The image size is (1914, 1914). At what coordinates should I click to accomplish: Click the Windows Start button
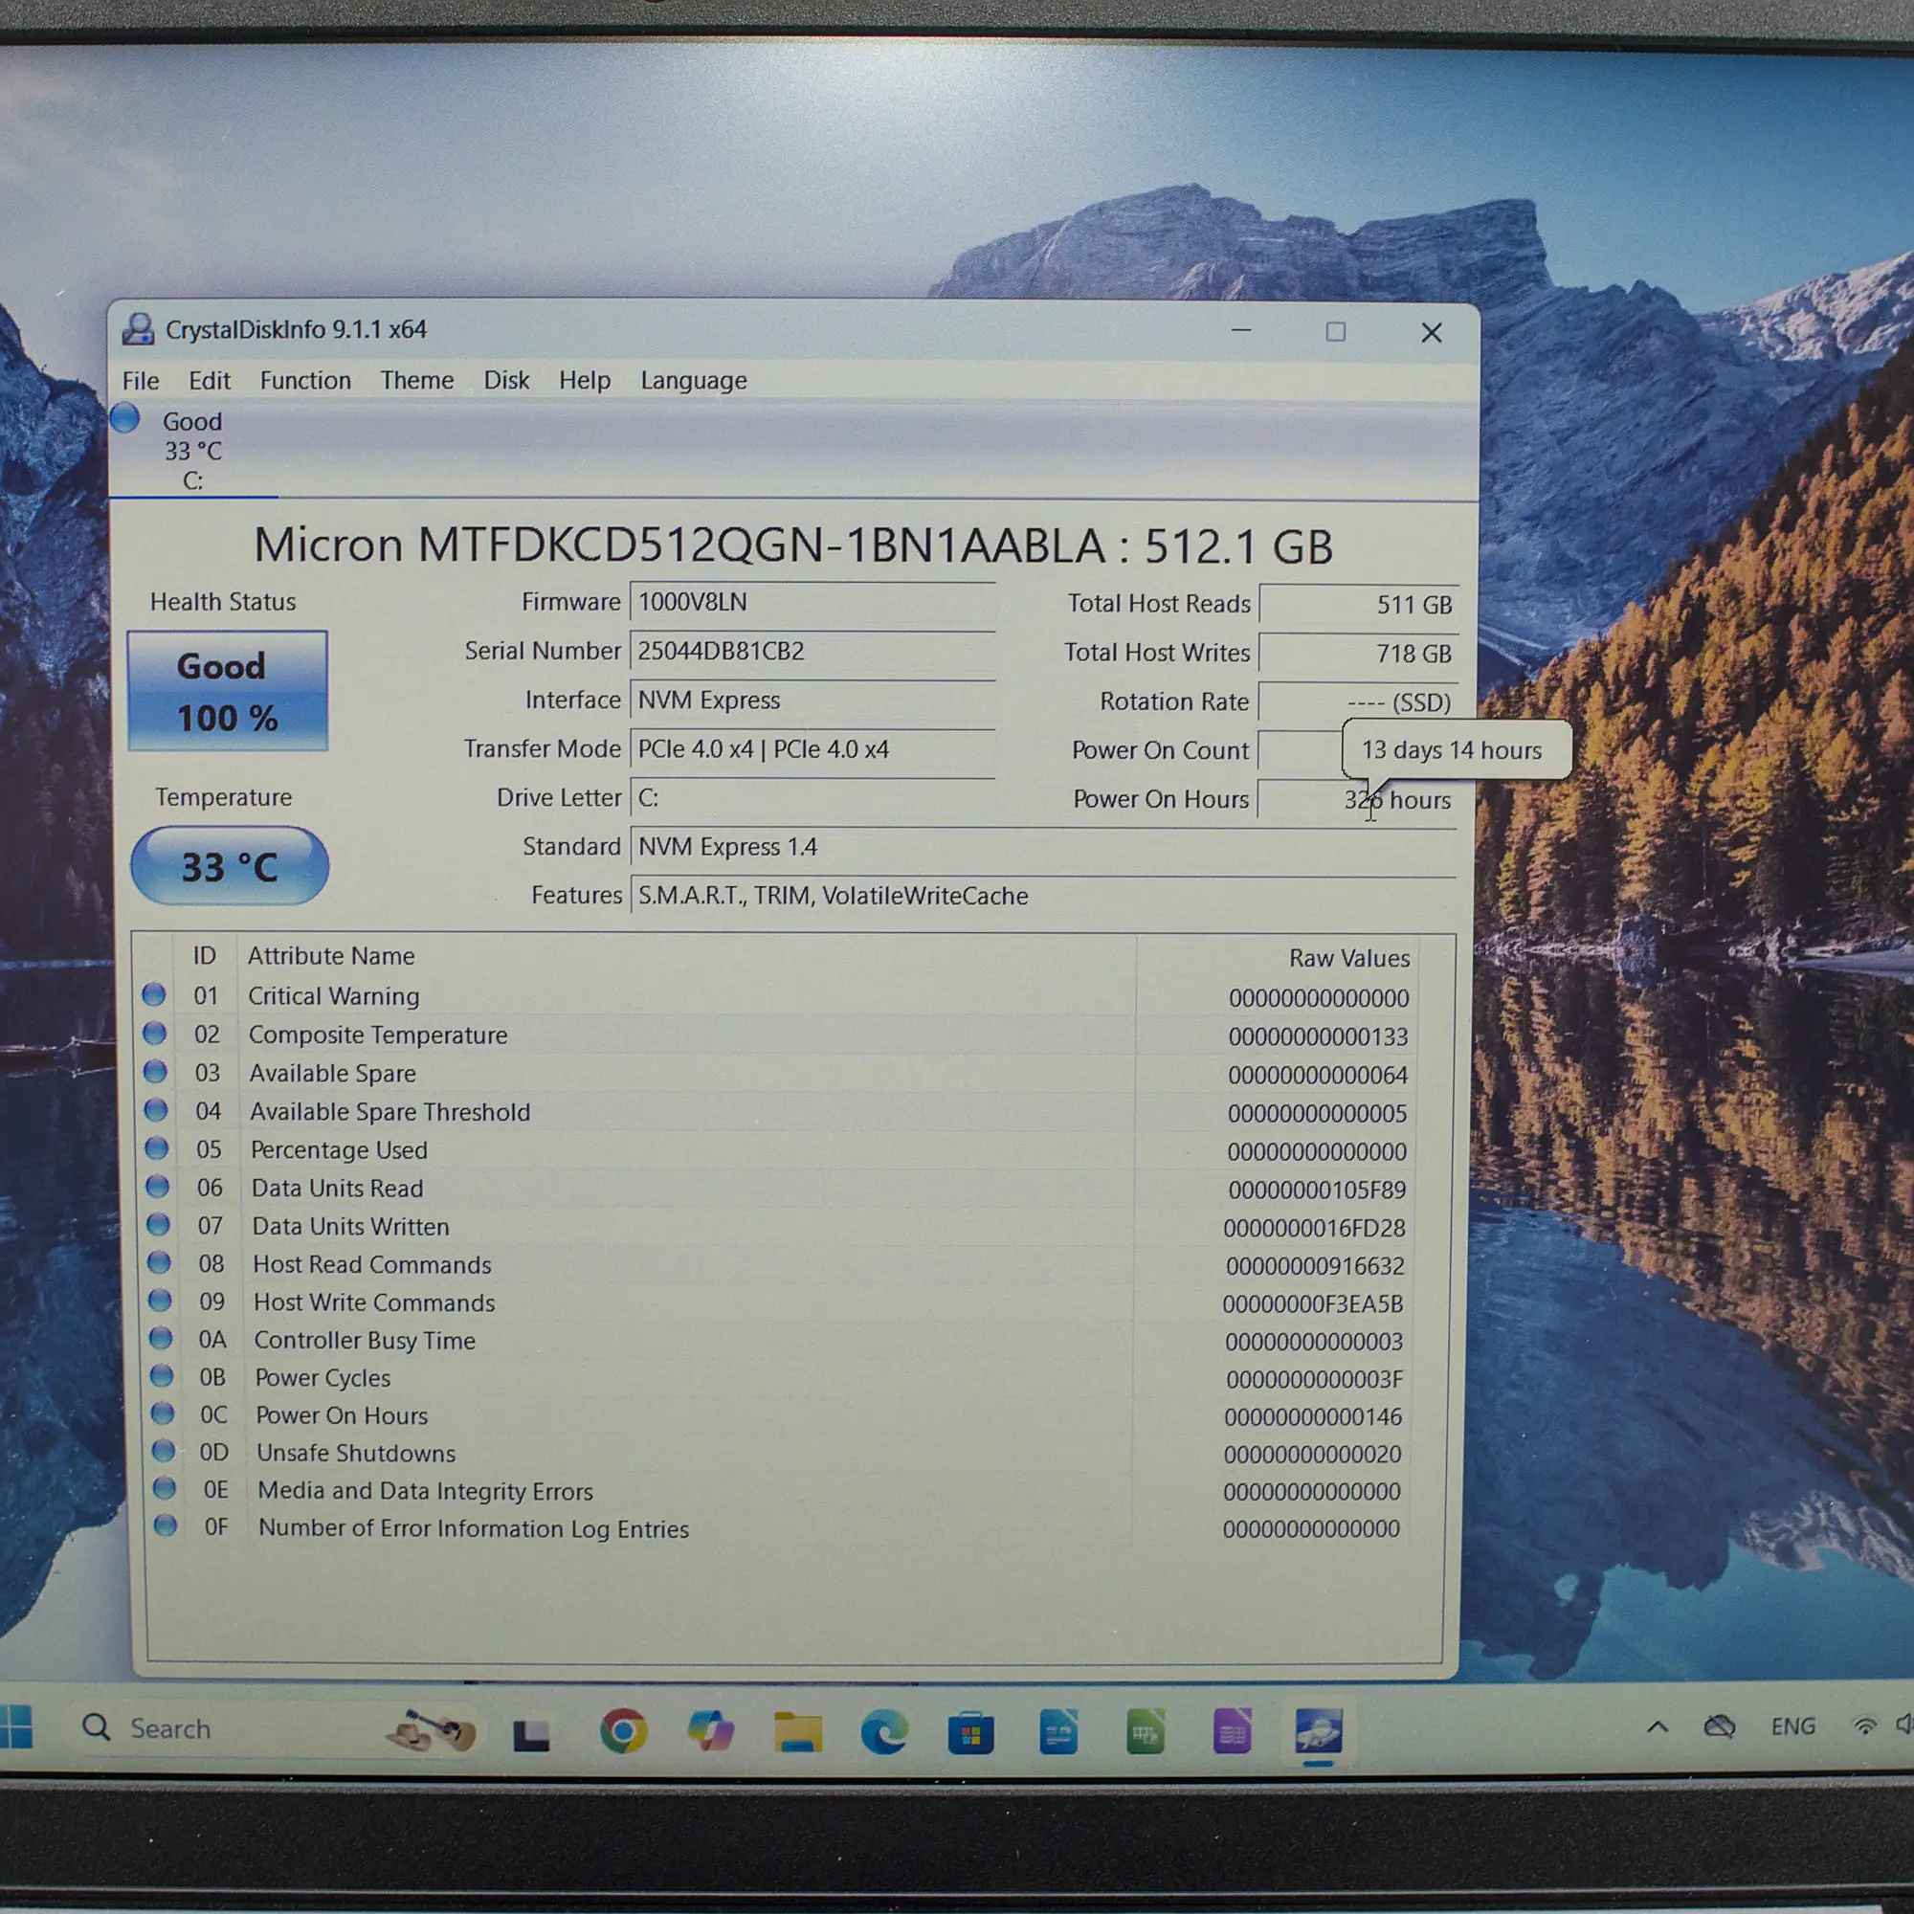click(15, 1727)
